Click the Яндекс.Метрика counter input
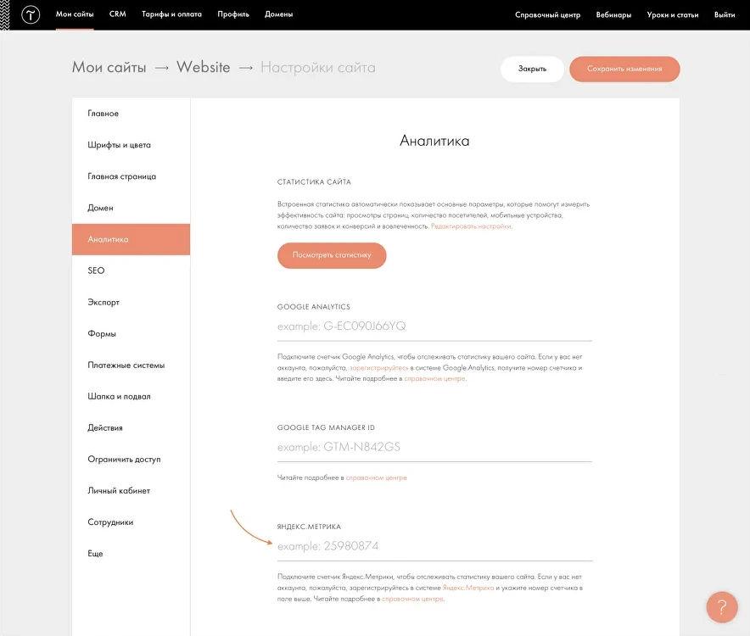The height and width of the screenshot is (636, 750). [434, 546]
